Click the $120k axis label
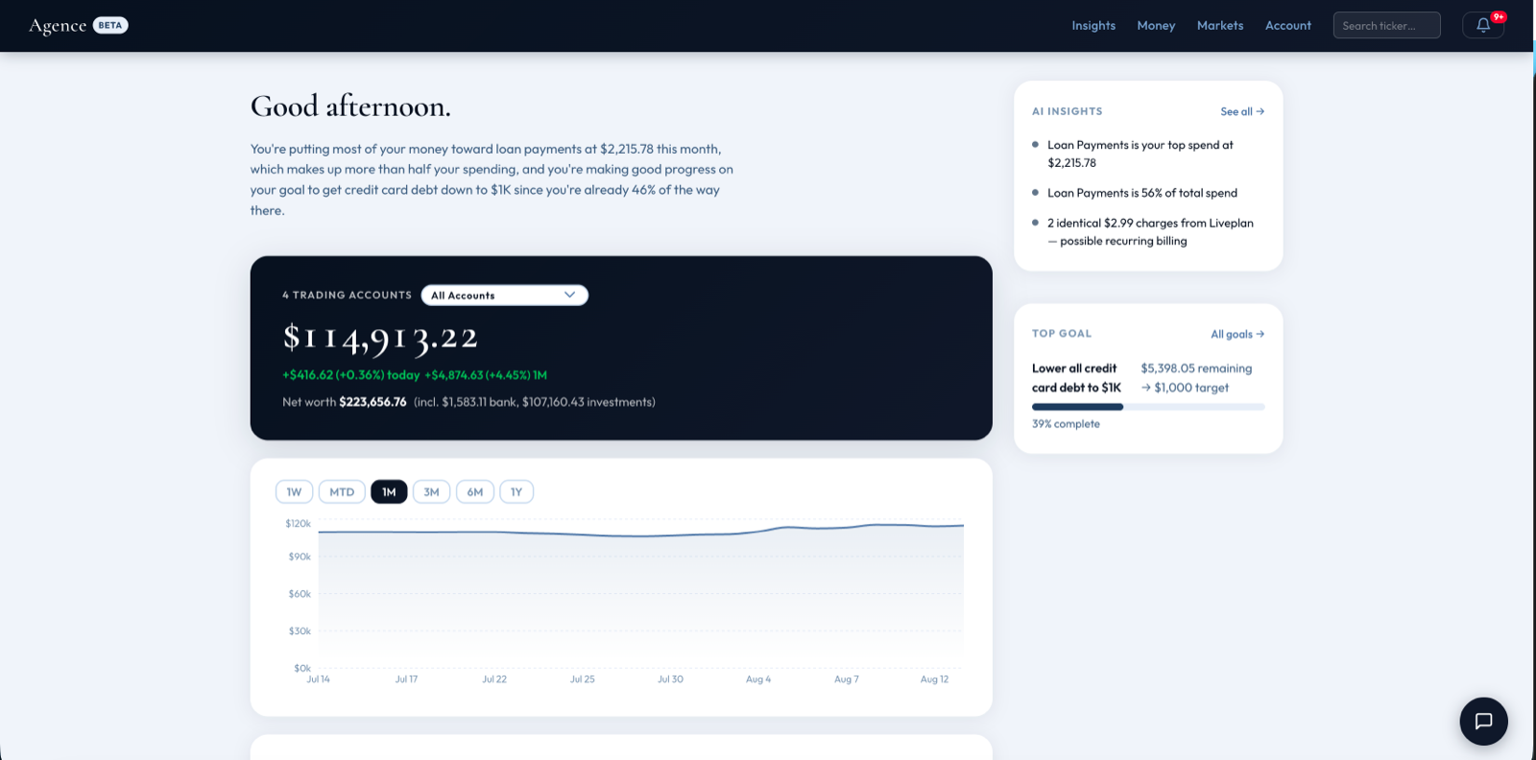 click(298, 523)
